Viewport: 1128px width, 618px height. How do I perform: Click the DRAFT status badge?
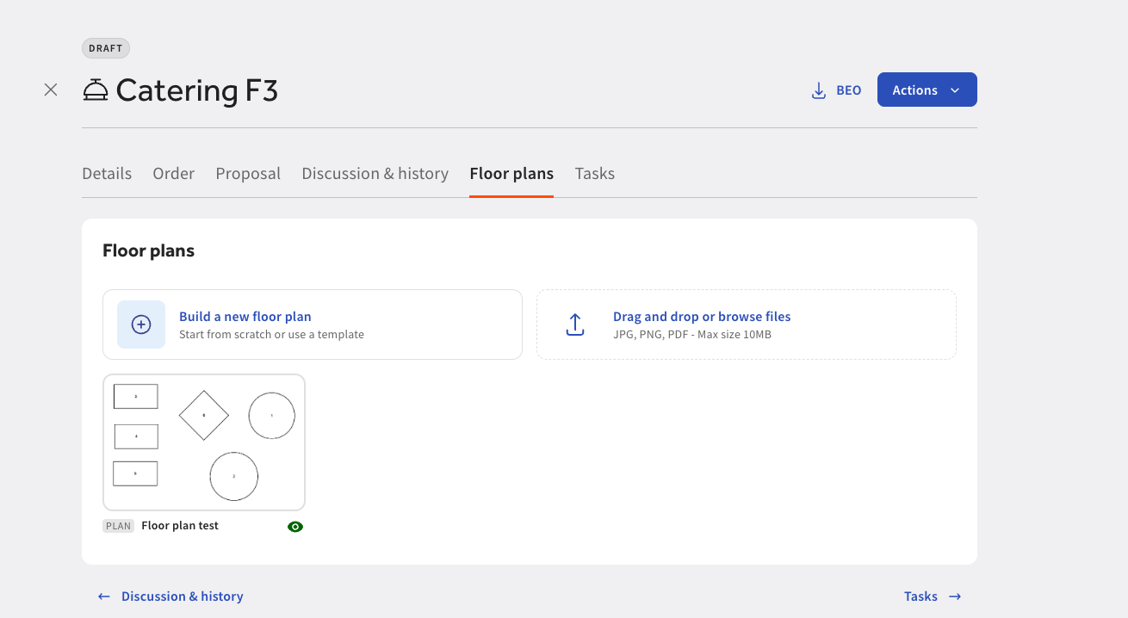106,48
